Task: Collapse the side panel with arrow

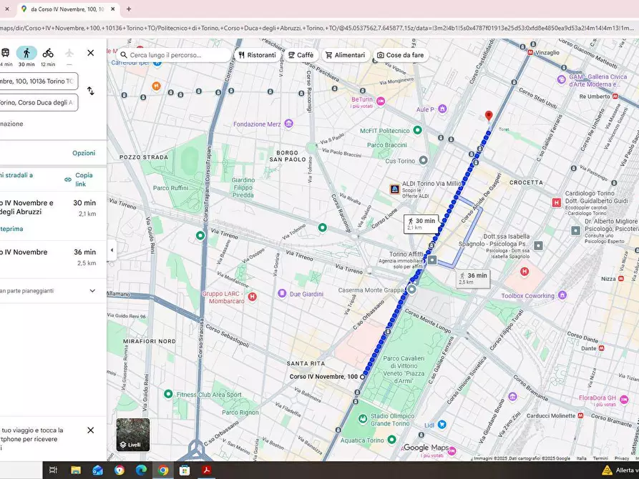Action: pyautogui.click(x=111, y=250)
